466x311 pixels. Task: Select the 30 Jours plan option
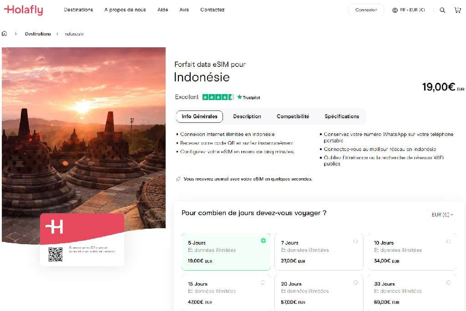pos(411,292)
